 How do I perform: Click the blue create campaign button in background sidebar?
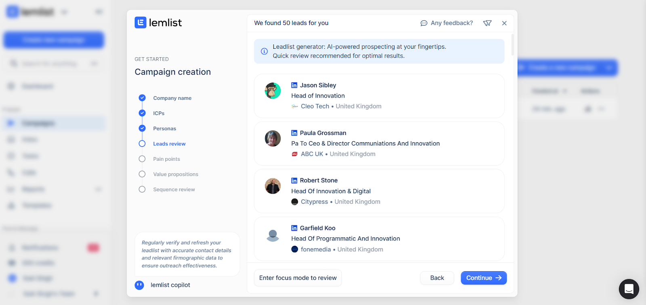click(54, 40)
